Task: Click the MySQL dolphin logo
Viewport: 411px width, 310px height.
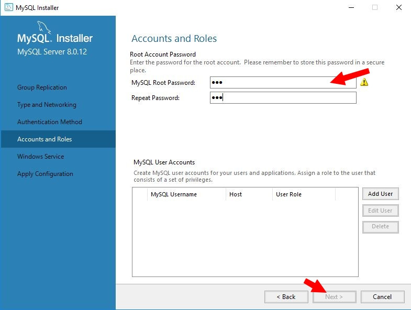Action: [x=44, y=27]
